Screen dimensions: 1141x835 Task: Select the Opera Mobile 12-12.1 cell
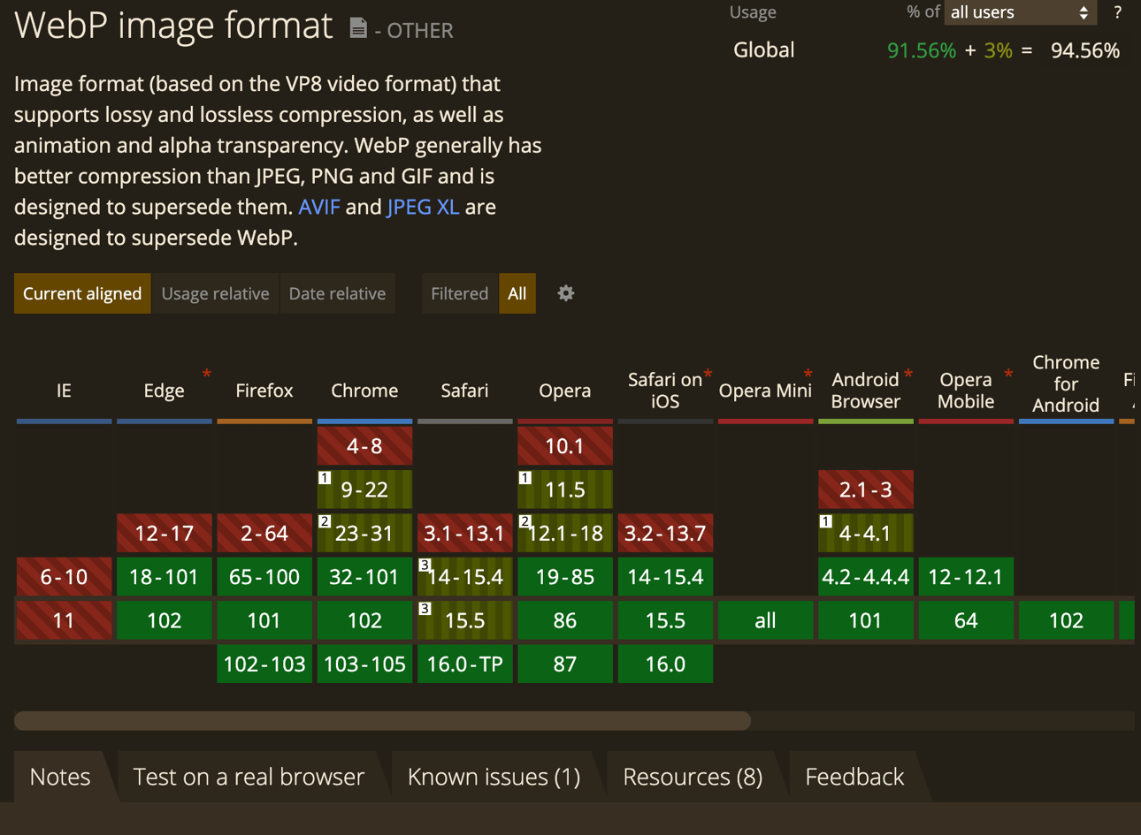[x=966, y=577]
